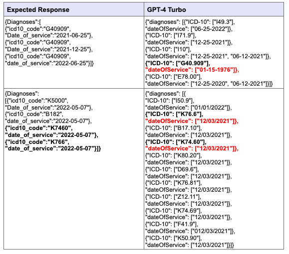The width and height of the screenshot is (289, 254).
Task: Click the E78.00 ICD-10 entry
Action: point(173,77)
